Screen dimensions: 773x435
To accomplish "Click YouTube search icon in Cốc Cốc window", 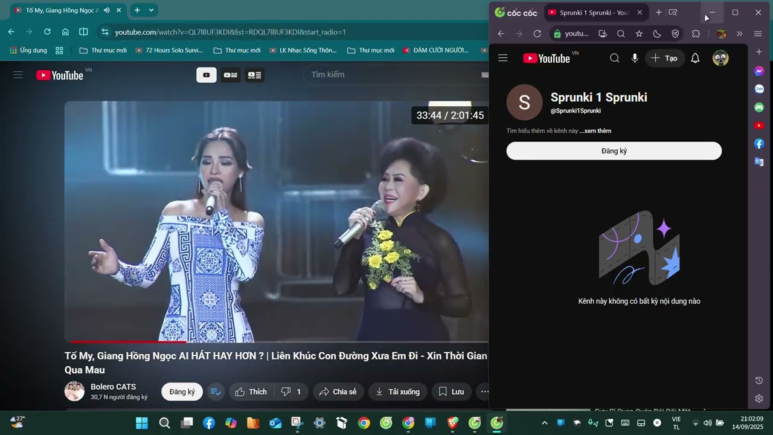I will pyautogui.click(x=614, y=58).
